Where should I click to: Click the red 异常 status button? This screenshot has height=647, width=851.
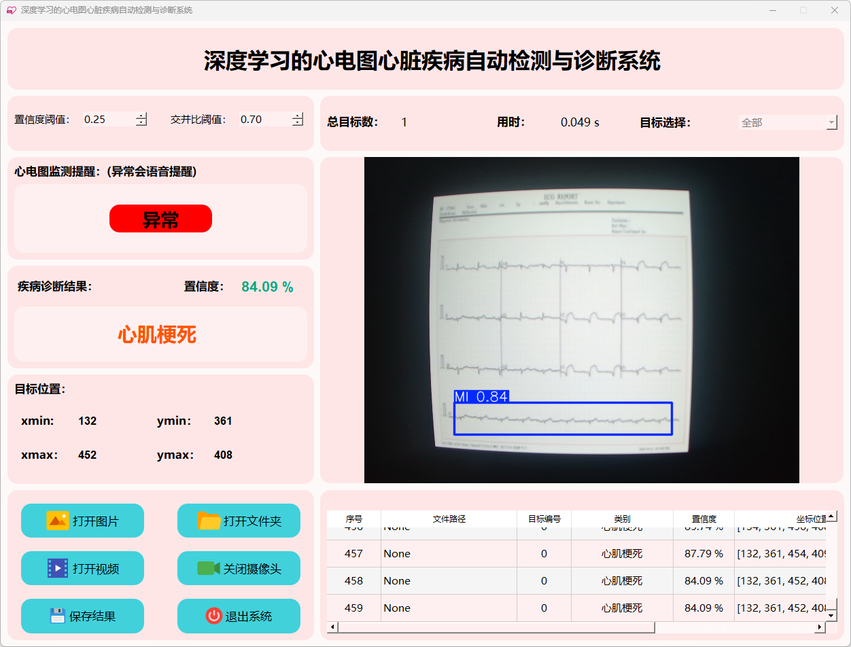click(x=160, y=219)
